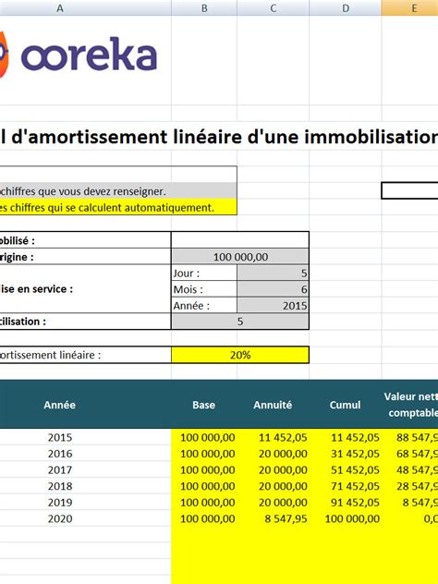Click the Jour value cell containing 5

(273, 273)
